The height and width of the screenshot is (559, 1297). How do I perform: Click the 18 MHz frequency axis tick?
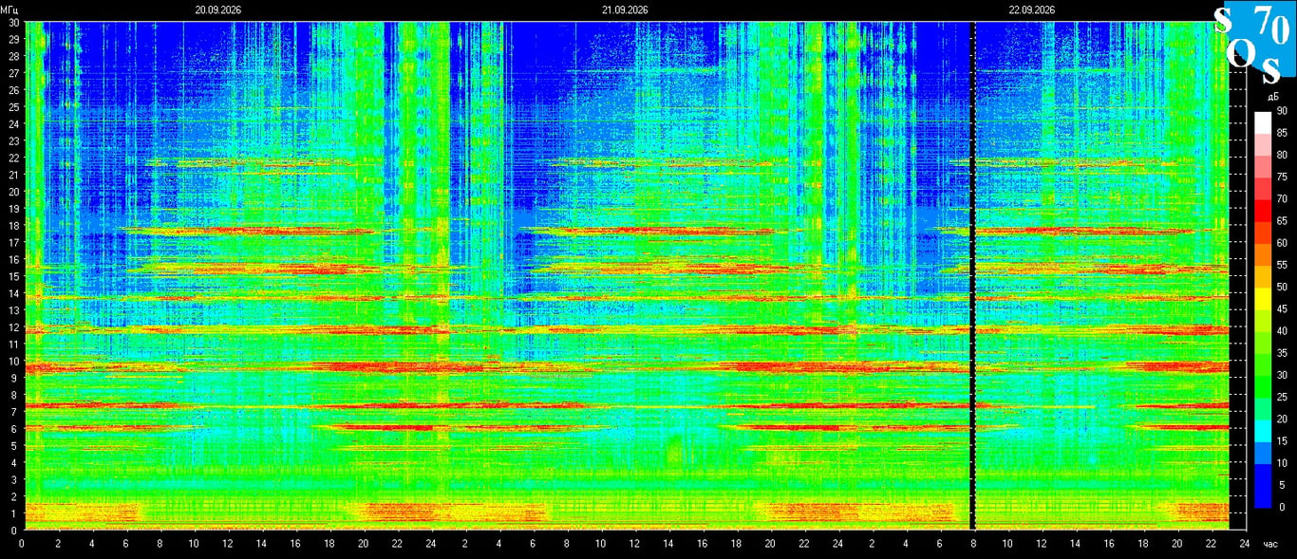tap(13, 226)
